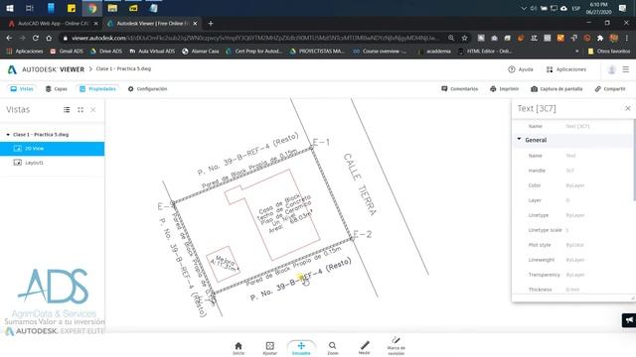The image size is (636, 357).
Task: Click the Imprimir print button
Action: [x=504, y=88]
